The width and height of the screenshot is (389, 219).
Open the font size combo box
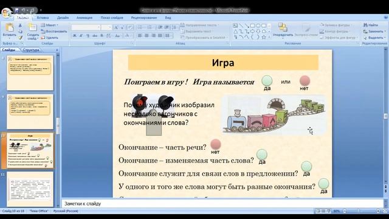[x=107, y=27]
